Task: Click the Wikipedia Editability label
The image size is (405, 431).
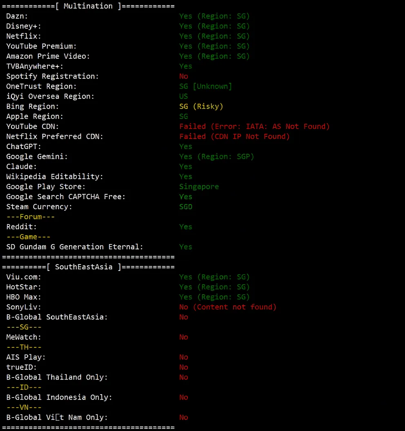Action: 54,177
